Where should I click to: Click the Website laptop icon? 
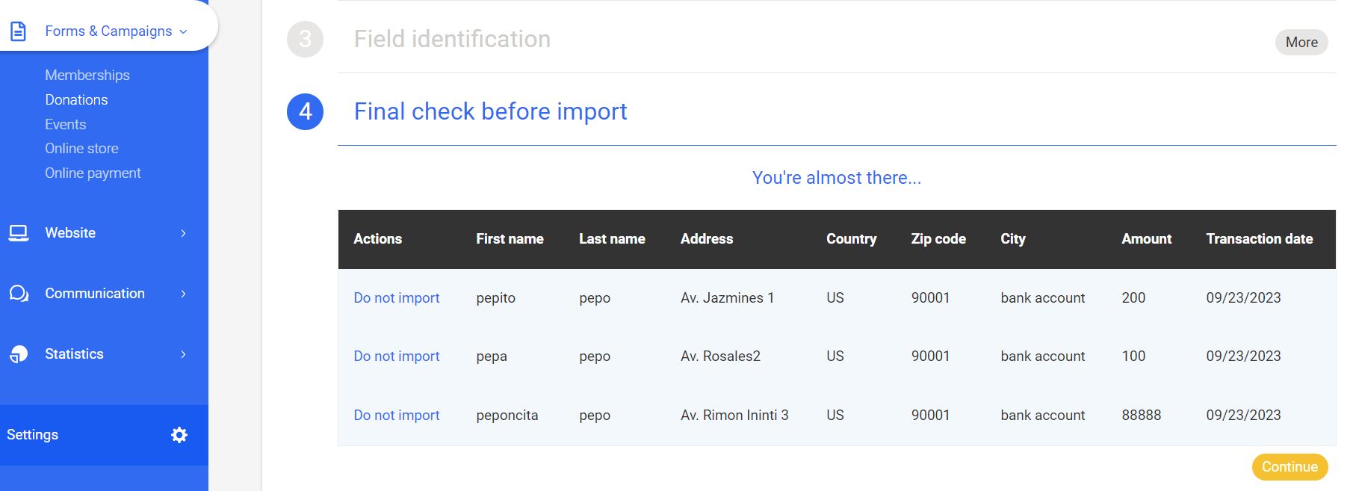(19, 233)
